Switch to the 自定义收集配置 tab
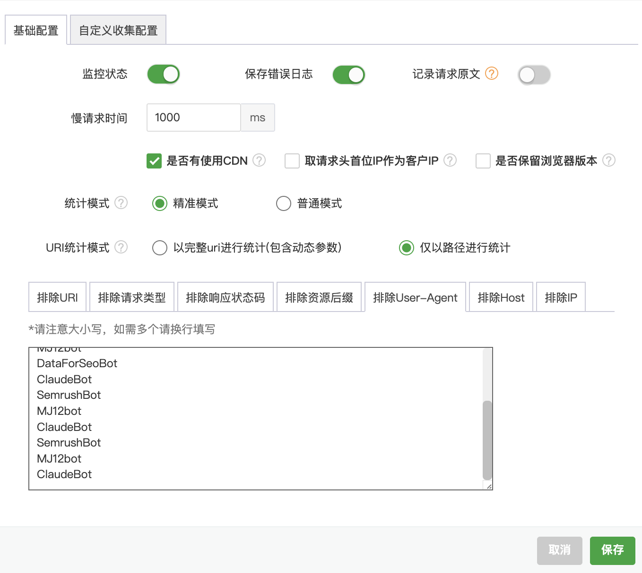Viewport: 642px width, 573px height. [118, 29]
